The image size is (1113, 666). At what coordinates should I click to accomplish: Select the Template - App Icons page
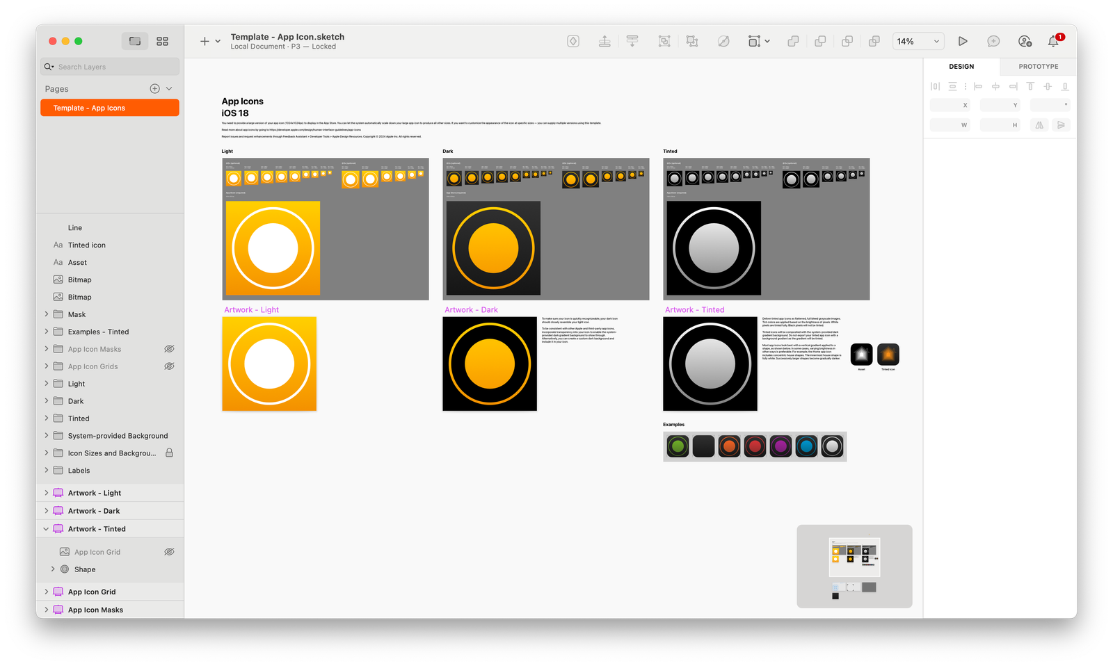point(109,108)
